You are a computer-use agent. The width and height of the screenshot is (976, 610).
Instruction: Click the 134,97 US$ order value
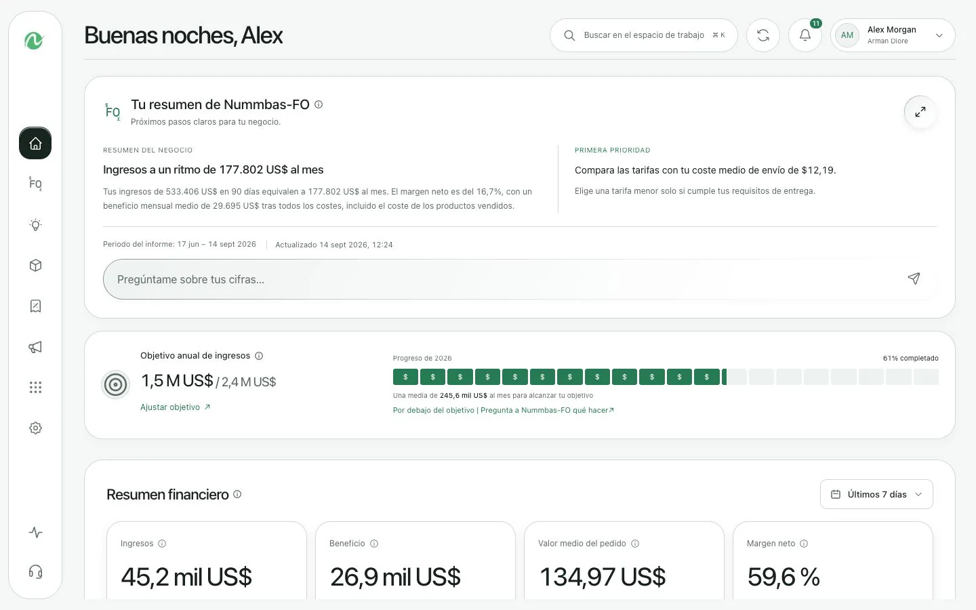(603, 577)
